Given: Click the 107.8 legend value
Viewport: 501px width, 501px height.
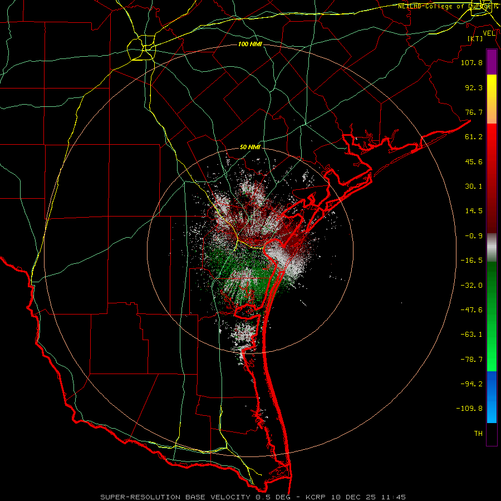Looking at the screenshot, I should coord(471,62).
